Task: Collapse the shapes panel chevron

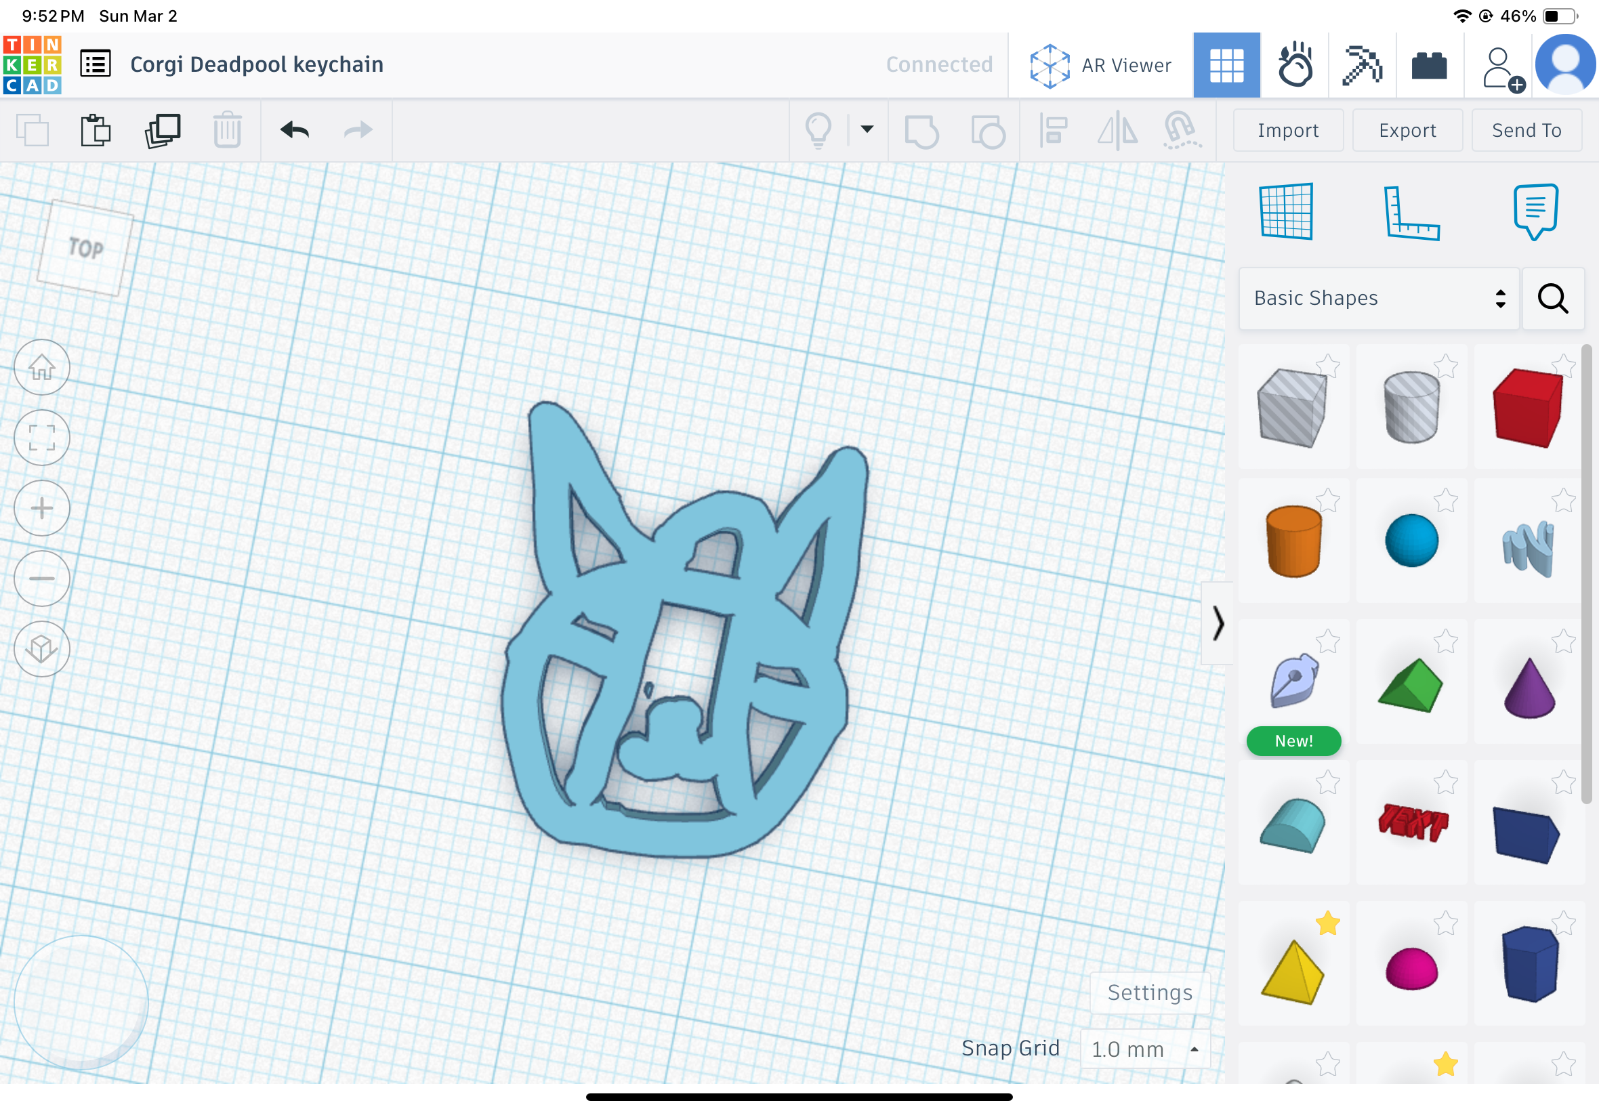Action: (x=1218, y=623)
